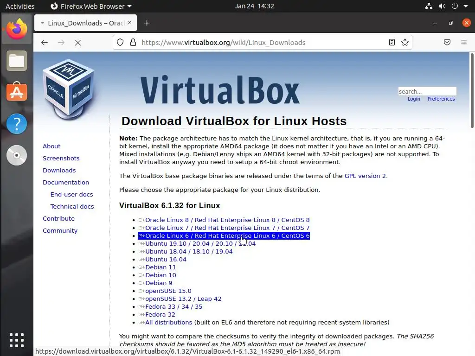The width and height of the screenshot is (475, 356).
Task: Click the site security padlock icon
Action: pos(133,42)
